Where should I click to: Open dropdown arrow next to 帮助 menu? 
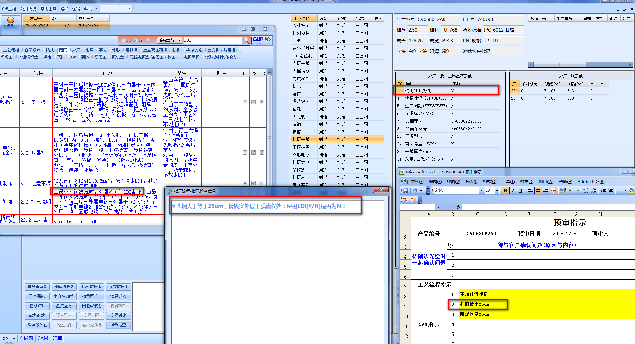tap(96, 9)
